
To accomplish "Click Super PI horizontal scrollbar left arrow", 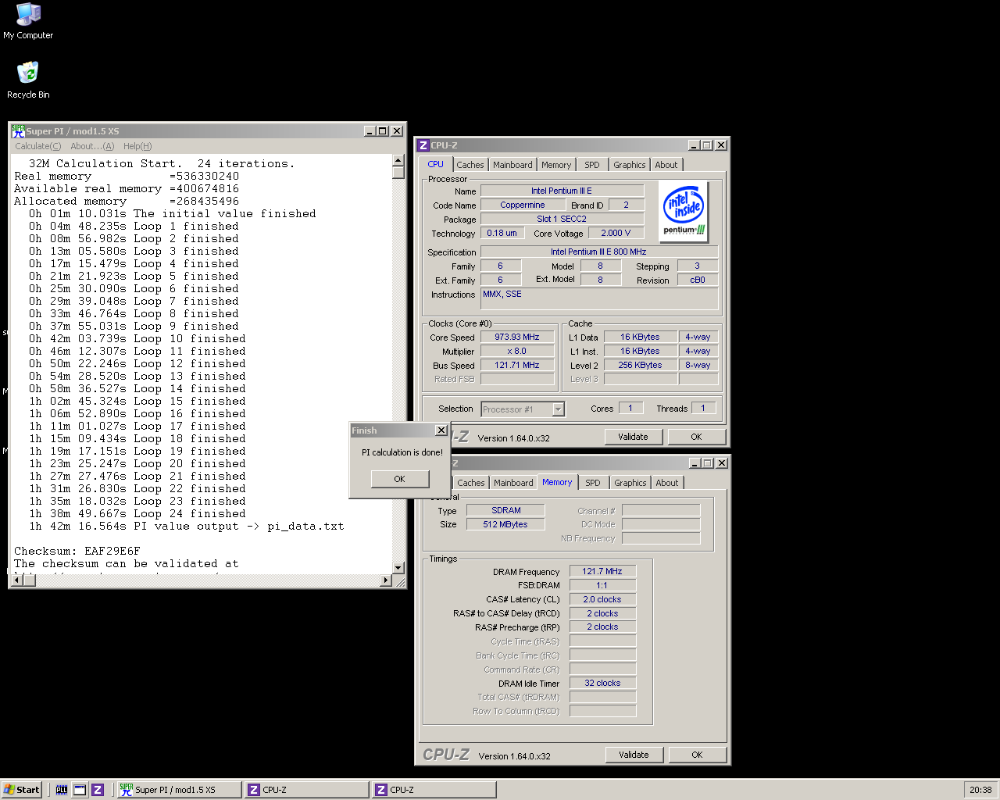I will (x=18, y=580).
